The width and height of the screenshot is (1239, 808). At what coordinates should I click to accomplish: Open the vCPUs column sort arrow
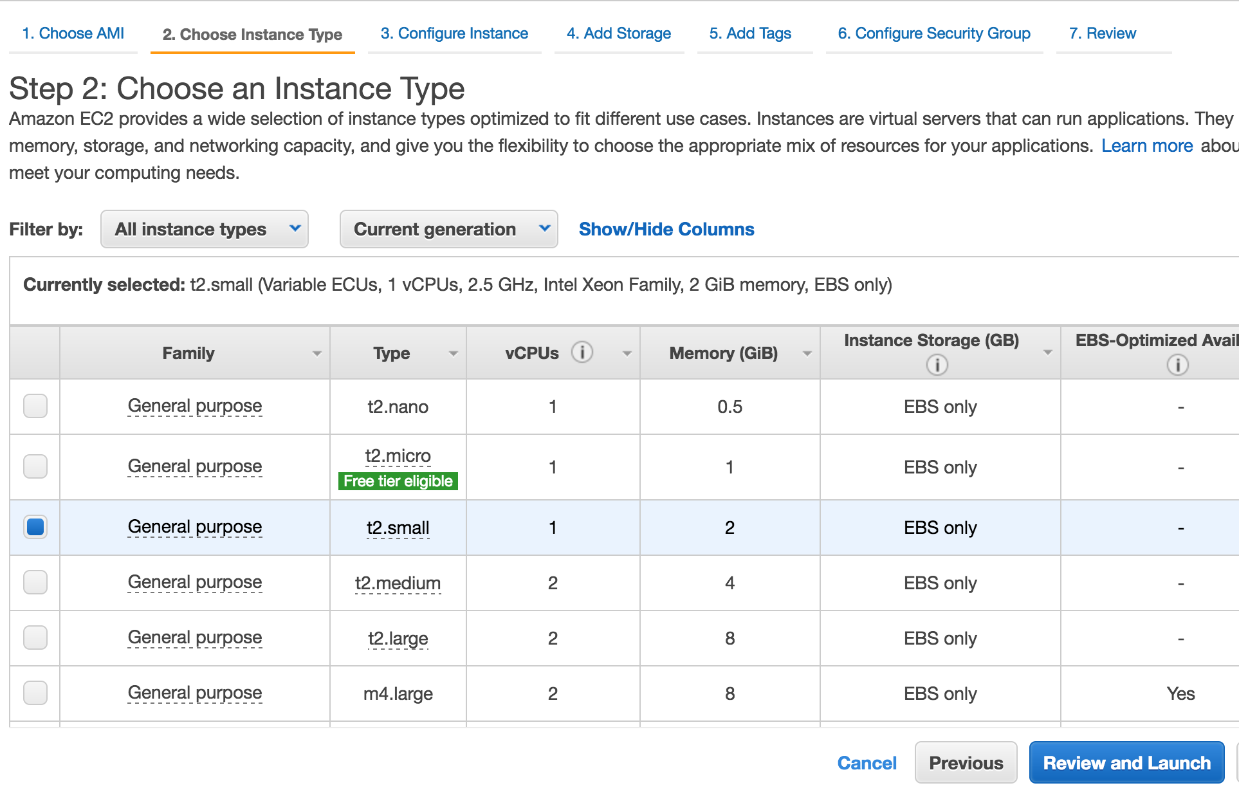[627, 354]
